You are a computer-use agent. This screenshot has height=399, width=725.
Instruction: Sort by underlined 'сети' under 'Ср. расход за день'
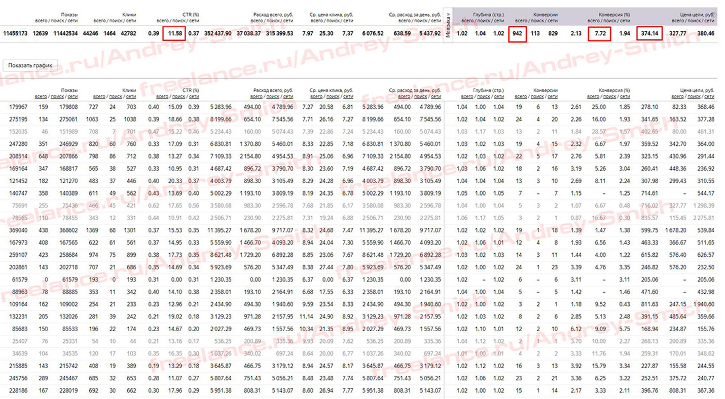point(436,96)
